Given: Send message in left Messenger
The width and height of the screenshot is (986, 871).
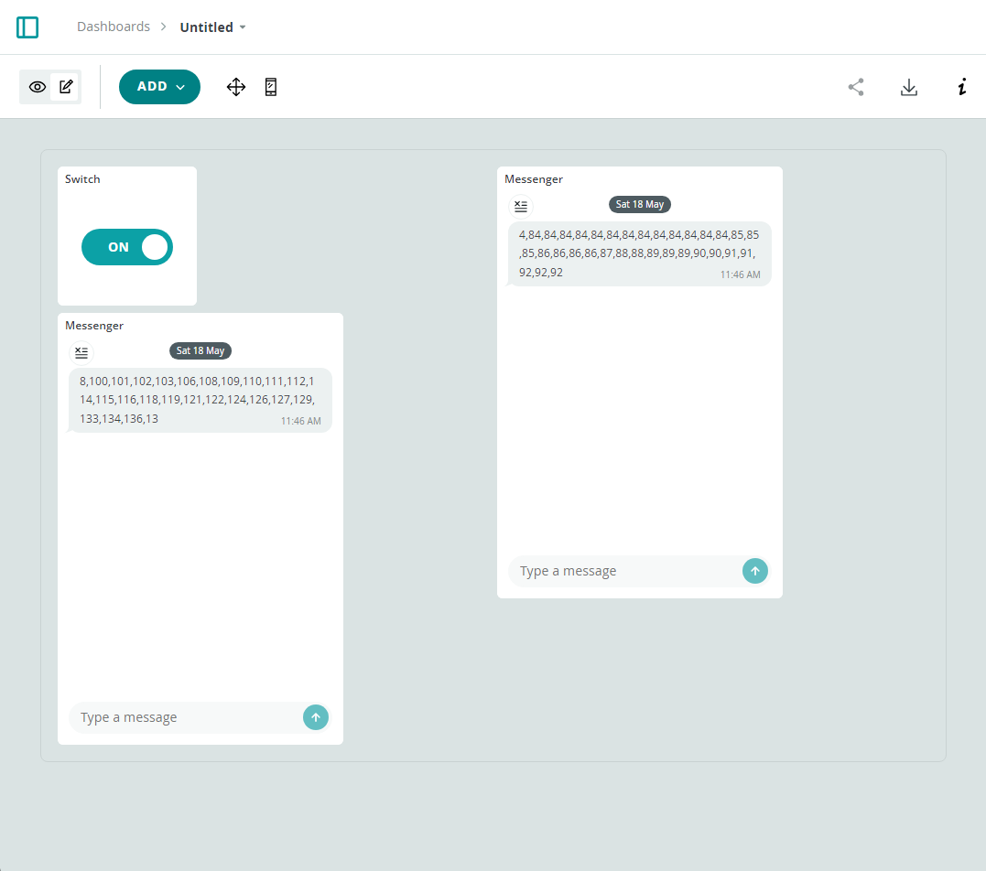Looking at the screenshot, I should pos(316,717).
